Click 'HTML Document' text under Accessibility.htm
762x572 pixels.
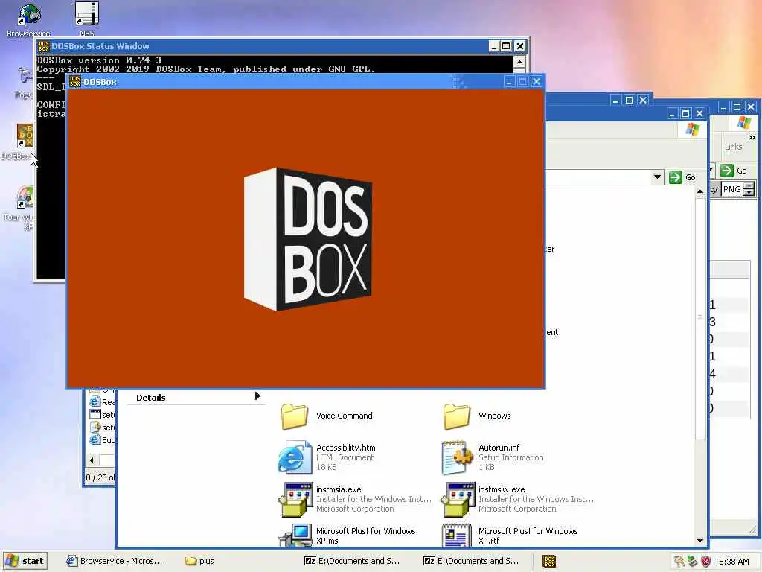click(345, 457)
